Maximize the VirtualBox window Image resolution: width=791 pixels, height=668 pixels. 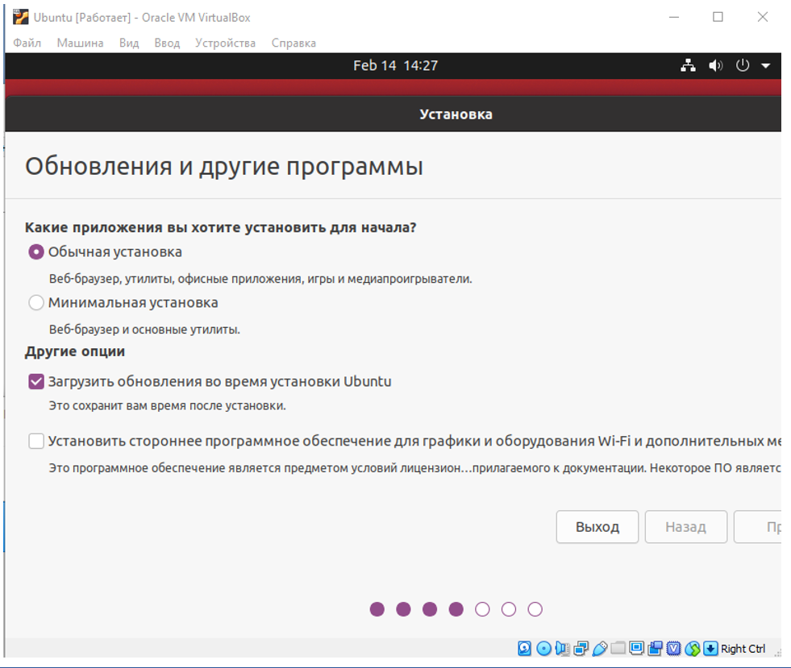[x=718, y=17]
